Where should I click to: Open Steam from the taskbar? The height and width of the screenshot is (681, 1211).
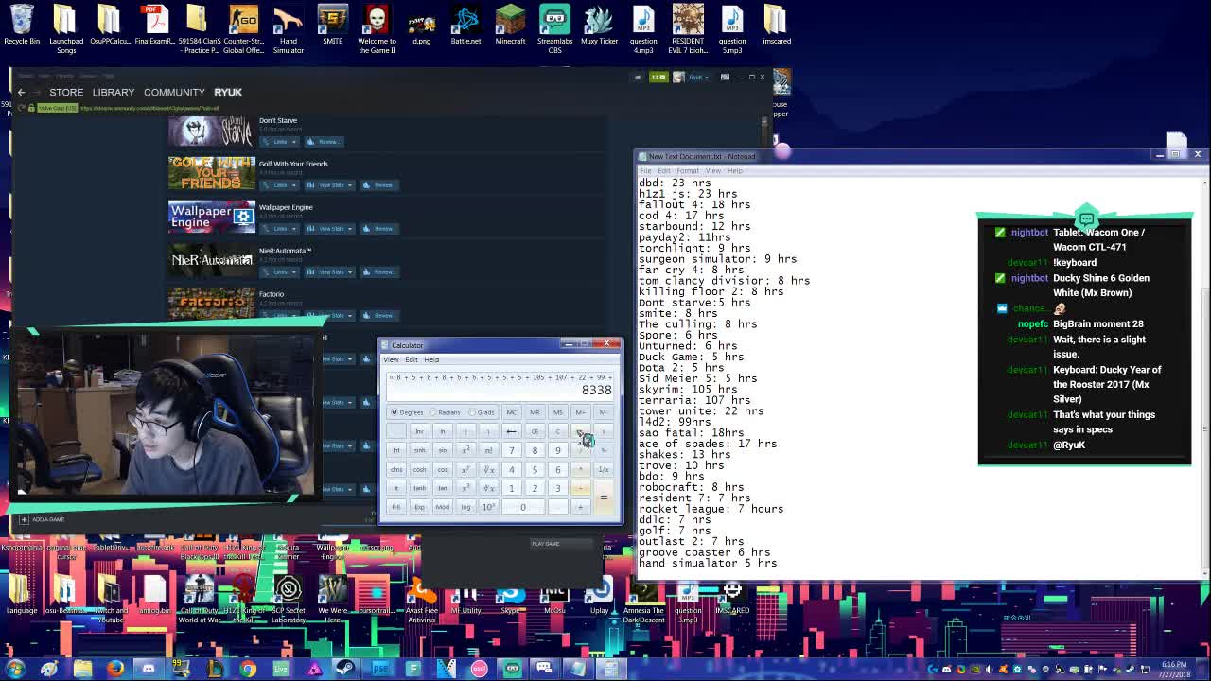pos(347,669)
